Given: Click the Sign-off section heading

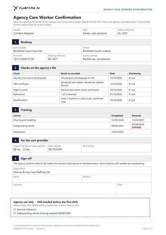Looking at the screenshot, I should [x=26, y=159].
